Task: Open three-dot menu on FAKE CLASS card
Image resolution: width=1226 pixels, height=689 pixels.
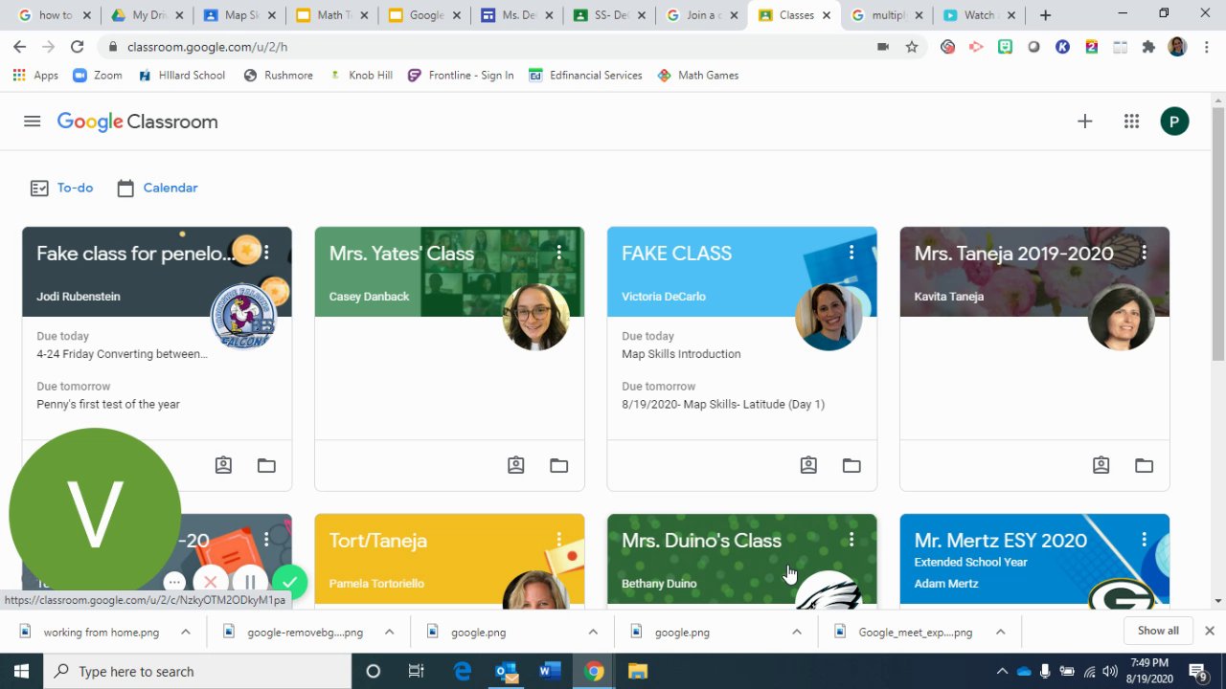Action: pyautogui.click(x=851, y=253)
